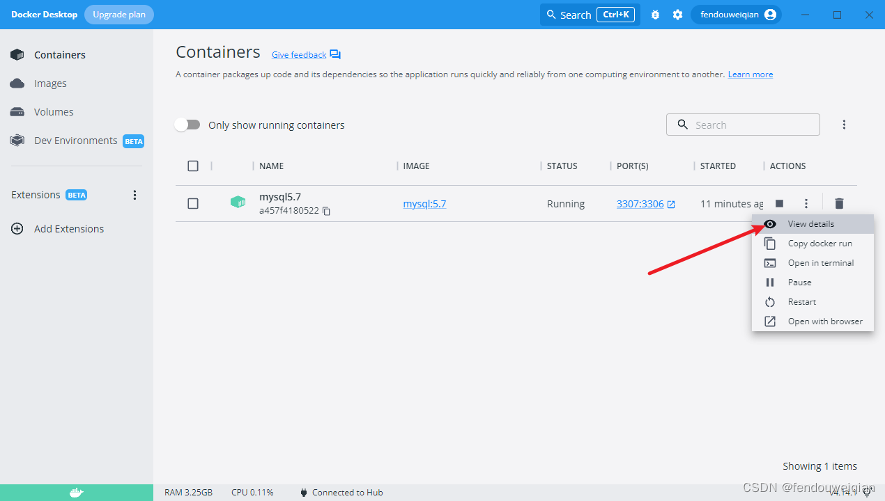
Task: Open the options menu beside the search box
Action: point(844,124)
